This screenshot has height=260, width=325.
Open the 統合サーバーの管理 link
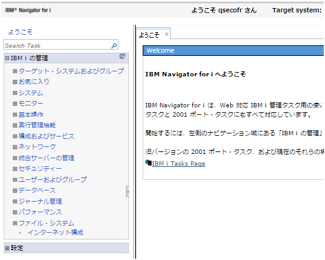[x=47, y=158]
